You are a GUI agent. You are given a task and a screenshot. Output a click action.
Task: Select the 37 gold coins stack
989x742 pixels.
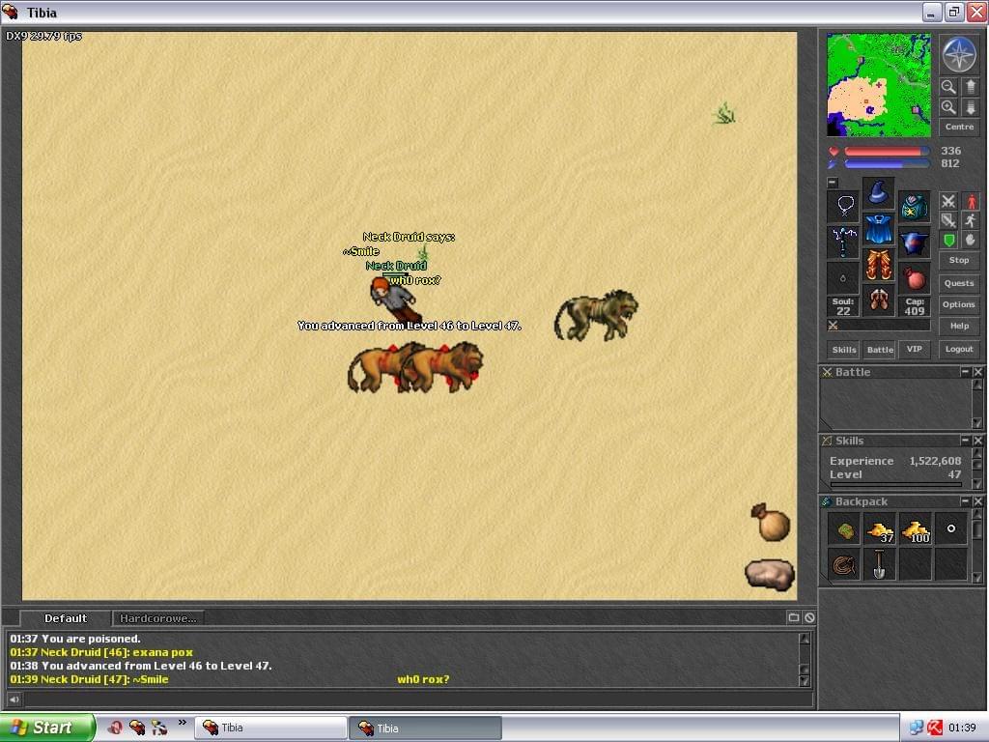click(879, 530)
